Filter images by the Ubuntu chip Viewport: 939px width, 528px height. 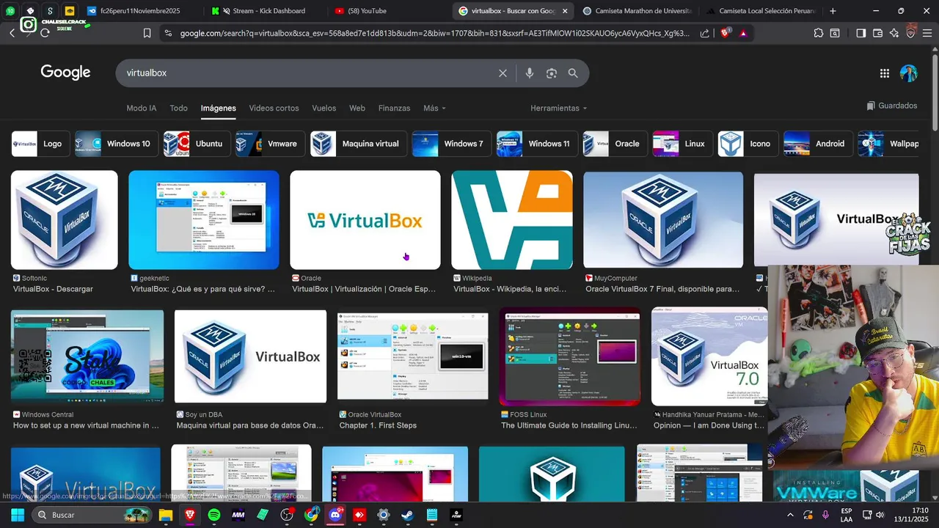click(197, 144)
